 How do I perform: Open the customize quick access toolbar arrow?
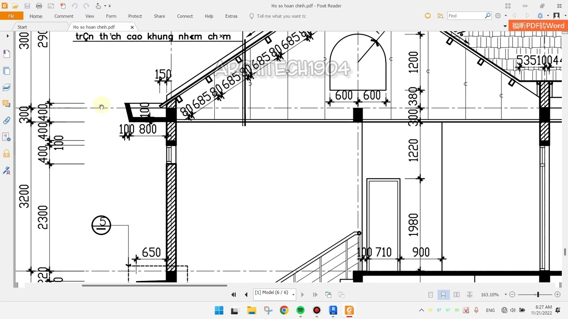click(x=110, y=6)
